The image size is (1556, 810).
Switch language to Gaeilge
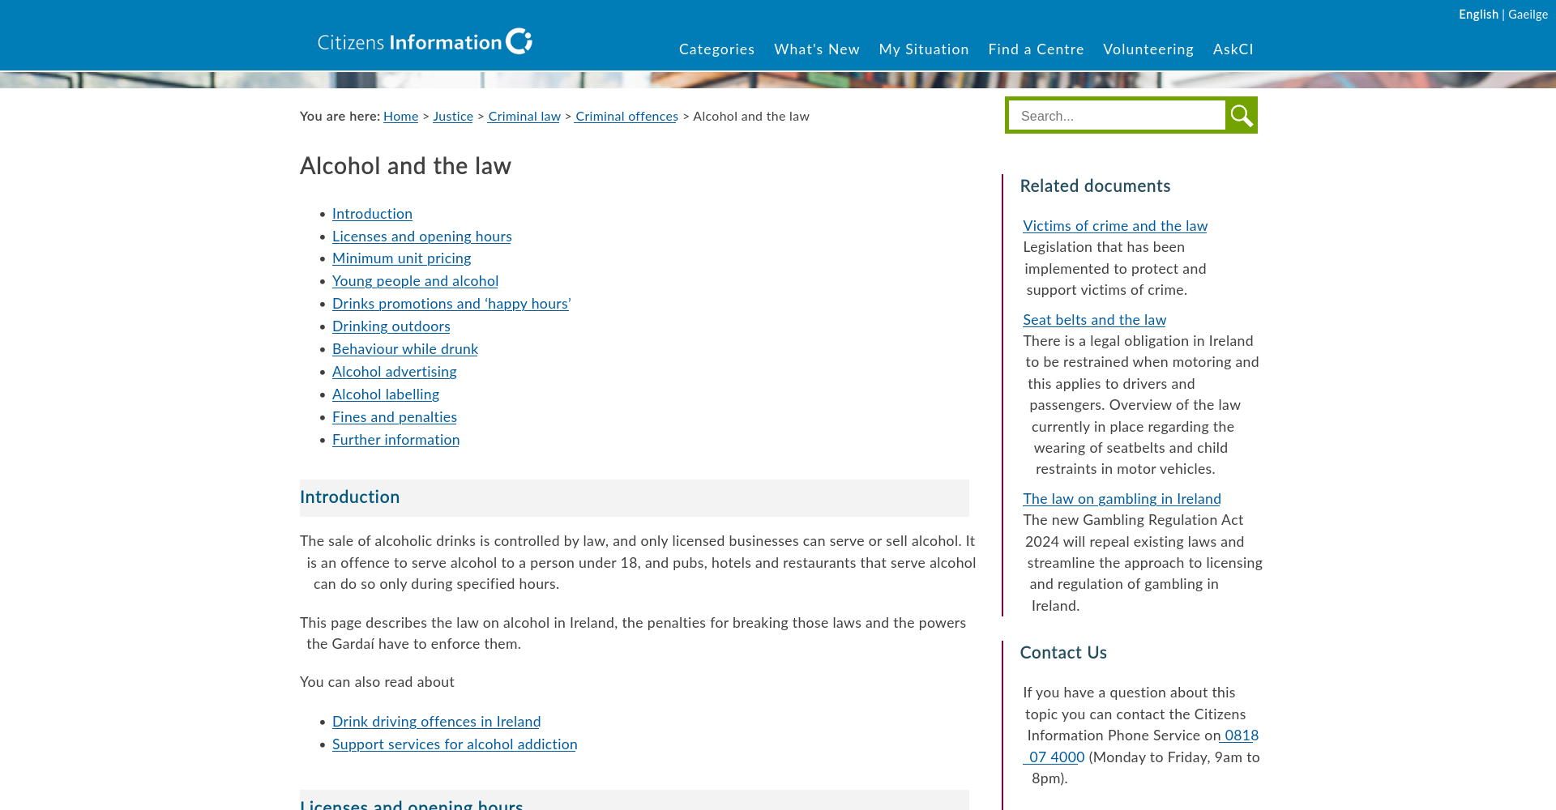[x=1528, y=15]
